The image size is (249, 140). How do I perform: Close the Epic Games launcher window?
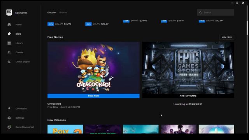click(243, 3)
